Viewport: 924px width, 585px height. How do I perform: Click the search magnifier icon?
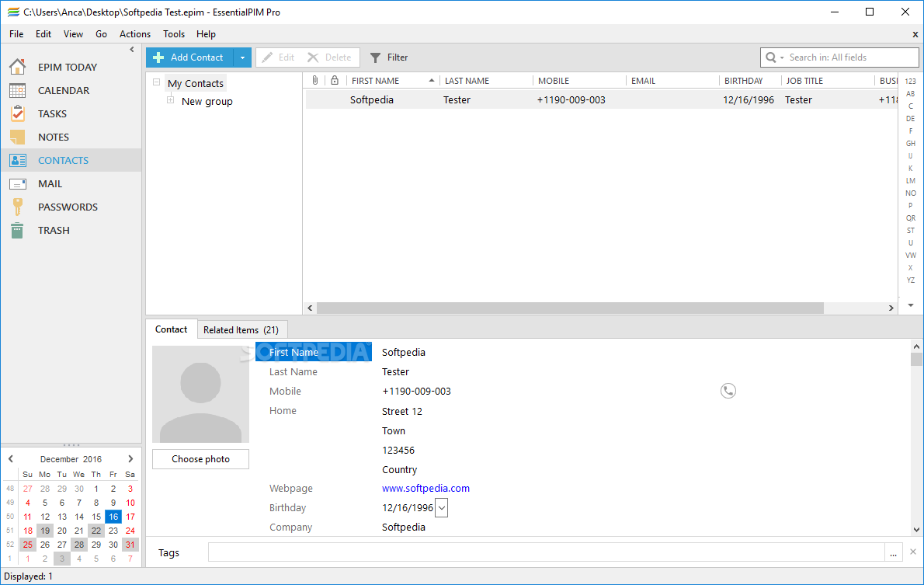[771, 57]
